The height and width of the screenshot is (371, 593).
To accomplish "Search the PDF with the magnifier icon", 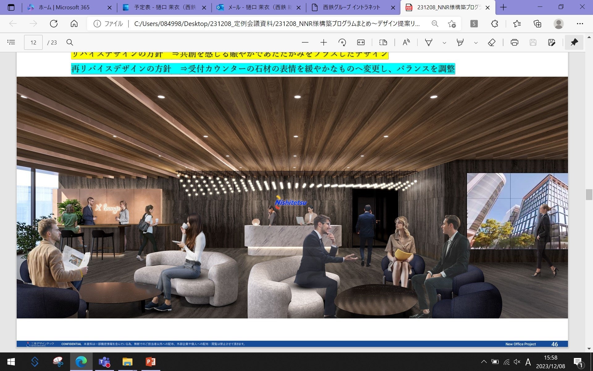I will pos(70,42).
